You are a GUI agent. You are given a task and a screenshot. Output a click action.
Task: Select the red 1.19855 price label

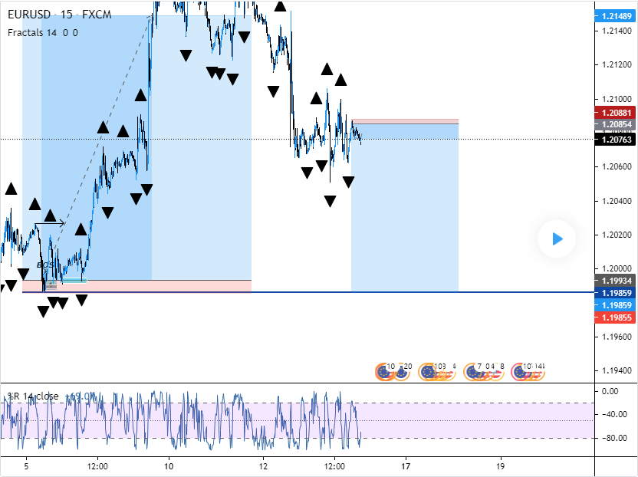(616, 317)
